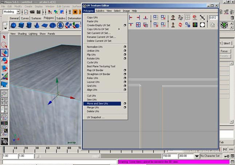Choose Move and Sew UVs menu item
Image resolution: width=235 pixels, height=165 pixels.
click(102, 104)
